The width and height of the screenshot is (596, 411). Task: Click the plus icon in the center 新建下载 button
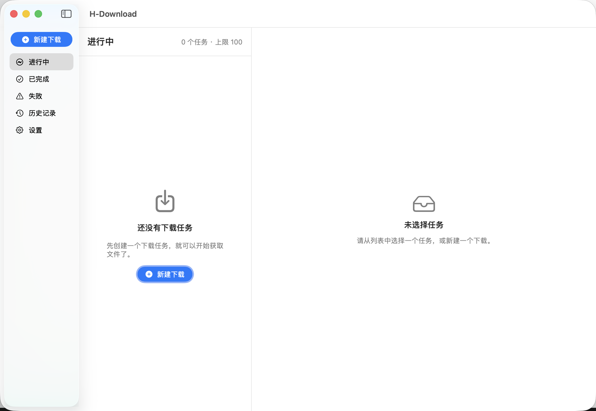pos(149,274)
